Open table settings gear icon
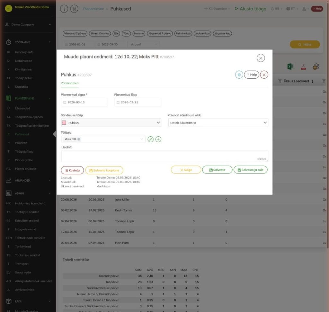Screen dimensions: 329x312 pyautogui.click(x=316, y=67)
